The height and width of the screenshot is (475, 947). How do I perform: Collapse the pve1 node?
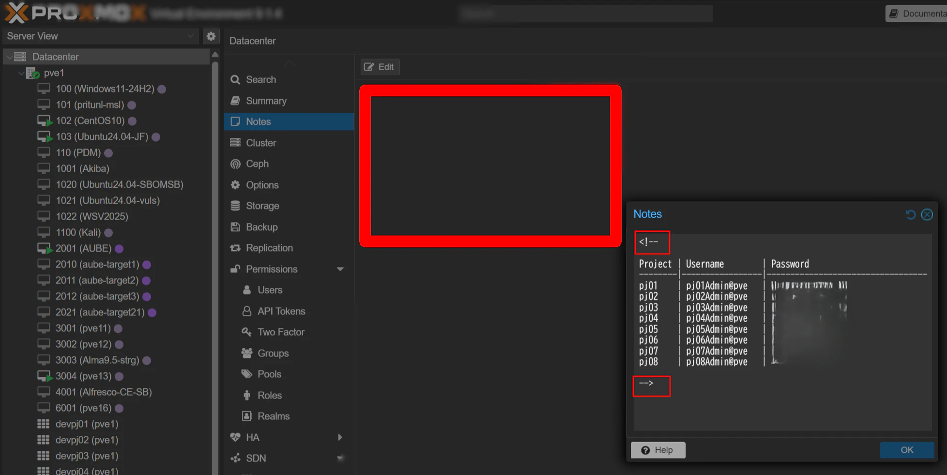pos(21,73)
